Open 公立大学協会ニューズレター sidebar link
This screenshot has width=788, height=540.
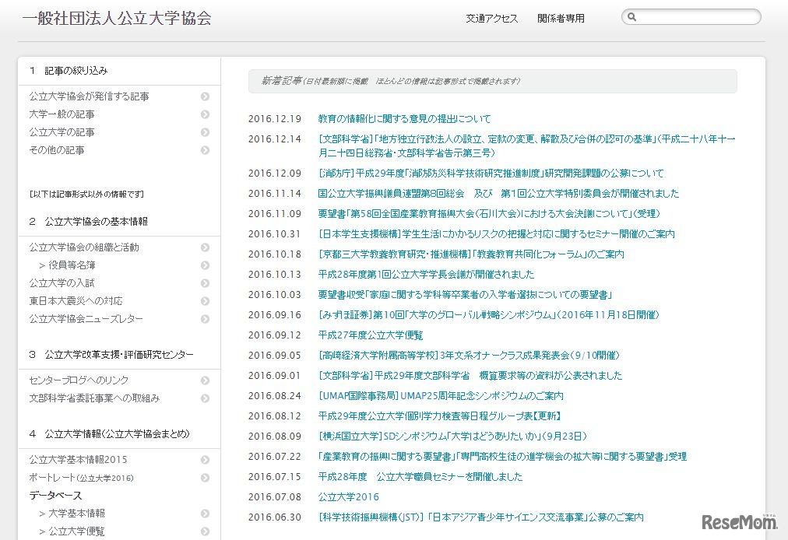coord(86,319)
